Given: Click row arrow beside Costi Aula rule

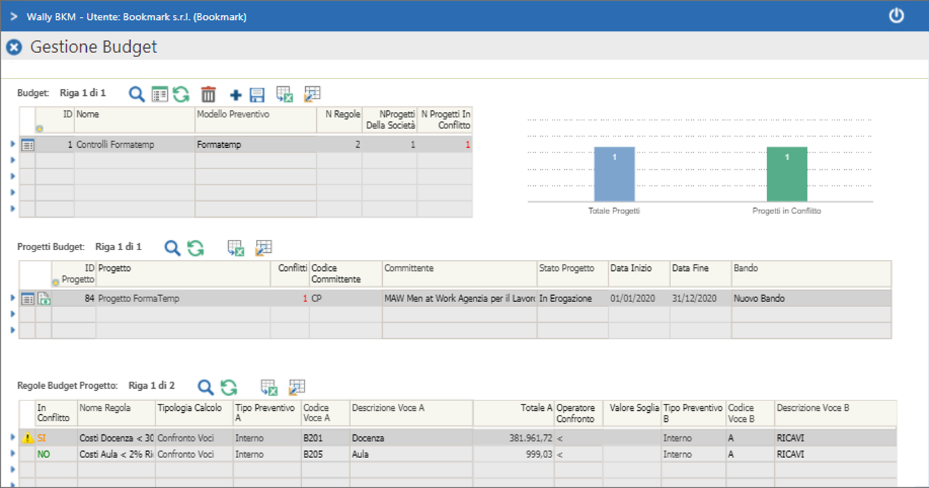Looking at the screenshot, I should click(x=13, y=454).
